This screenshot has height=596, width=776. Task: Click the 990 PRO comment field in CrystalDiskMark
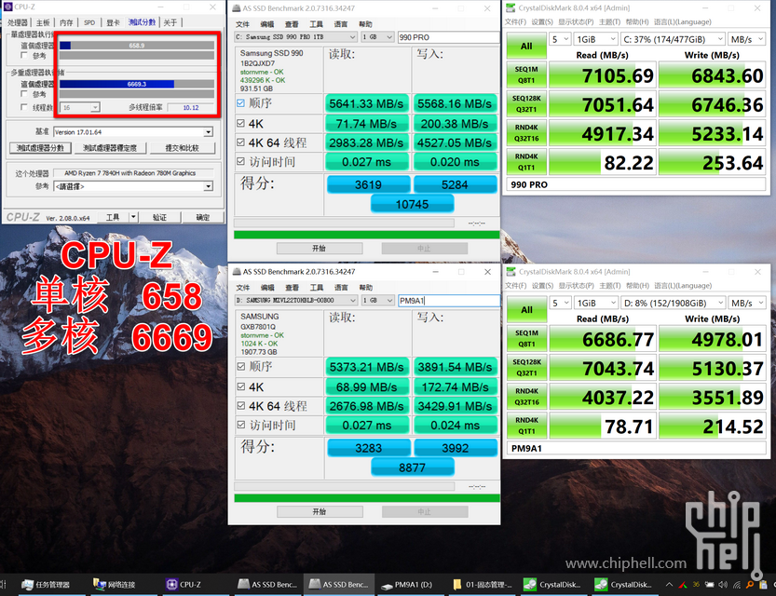[636, 184]
